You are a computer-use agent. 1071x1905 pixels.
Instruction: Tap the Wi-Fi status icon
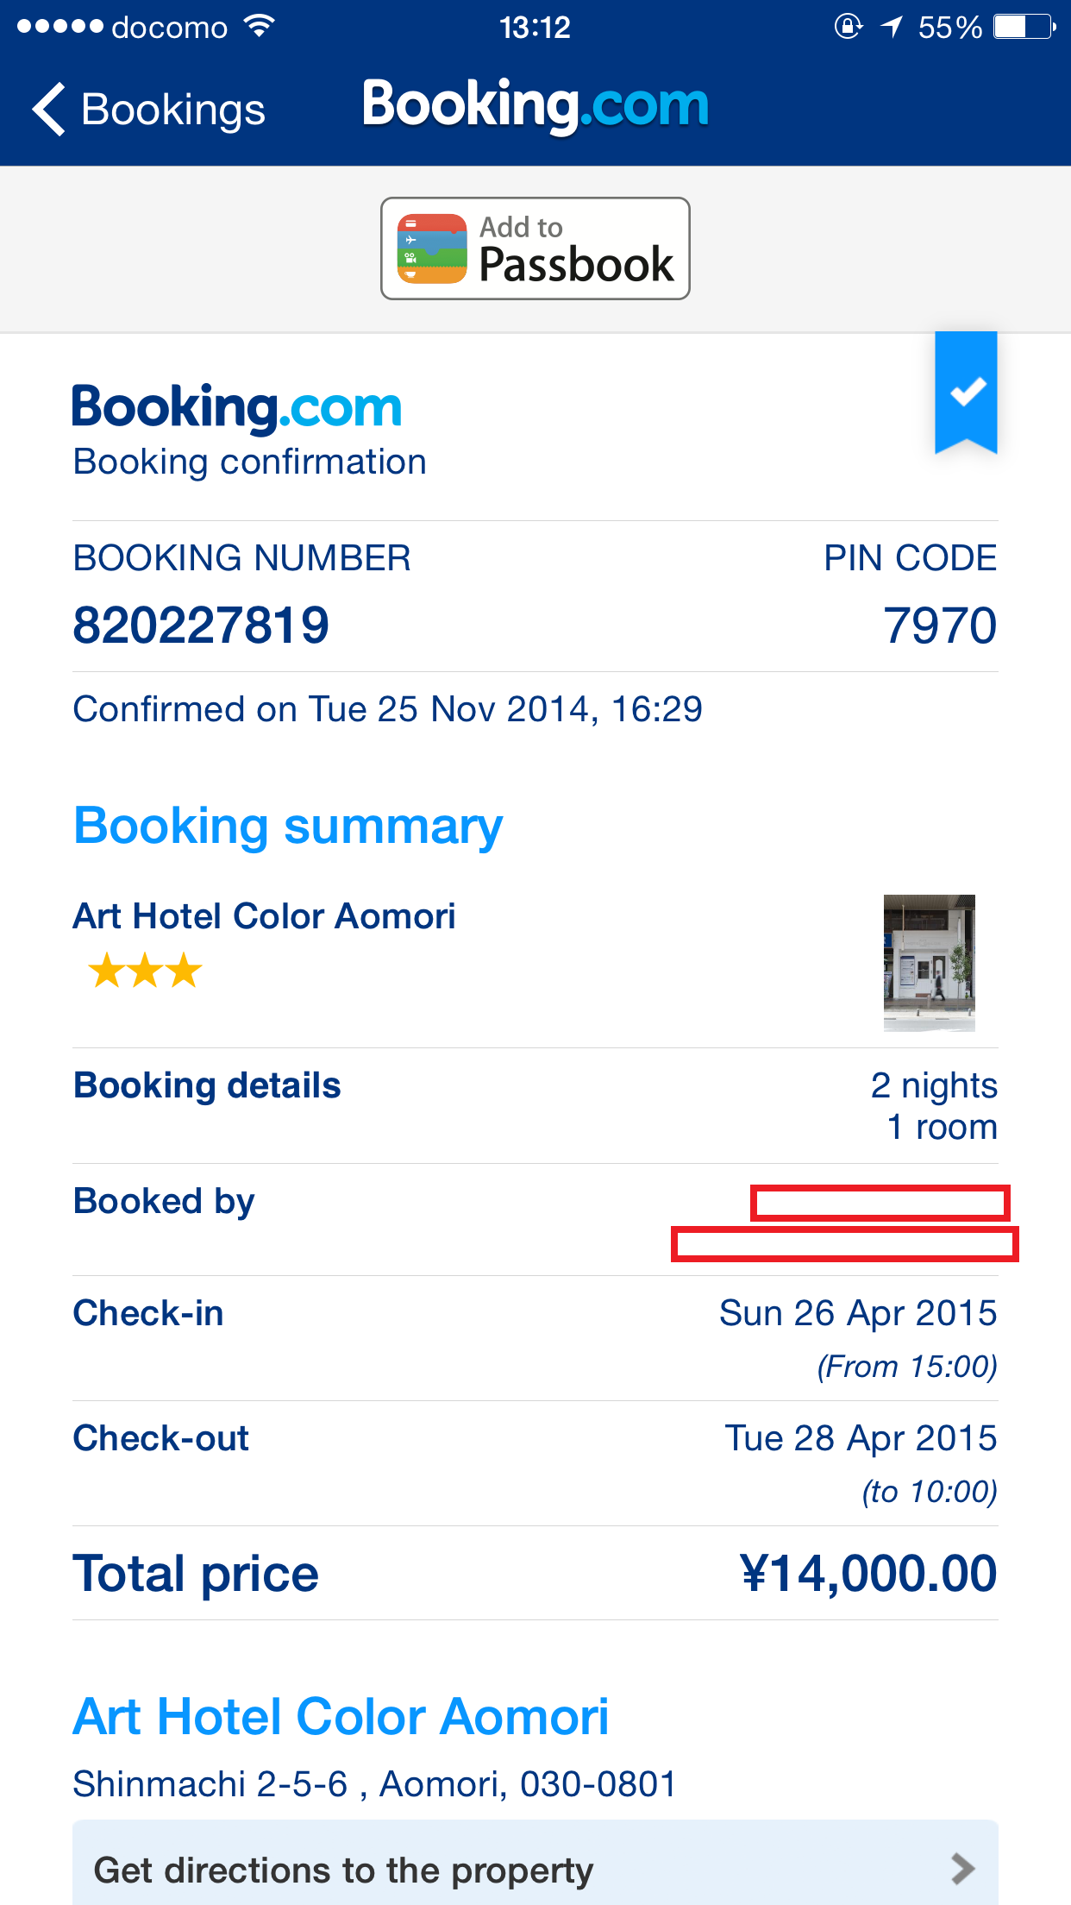point(259,27)
